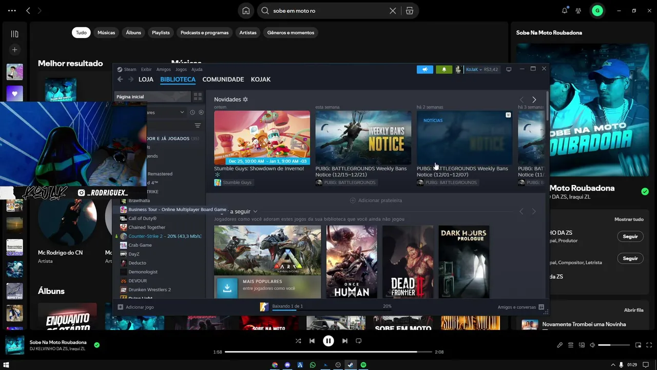657x370 pixels.
Task: Mute Spotify volume speaker icon
Action: tap(592, 345)
